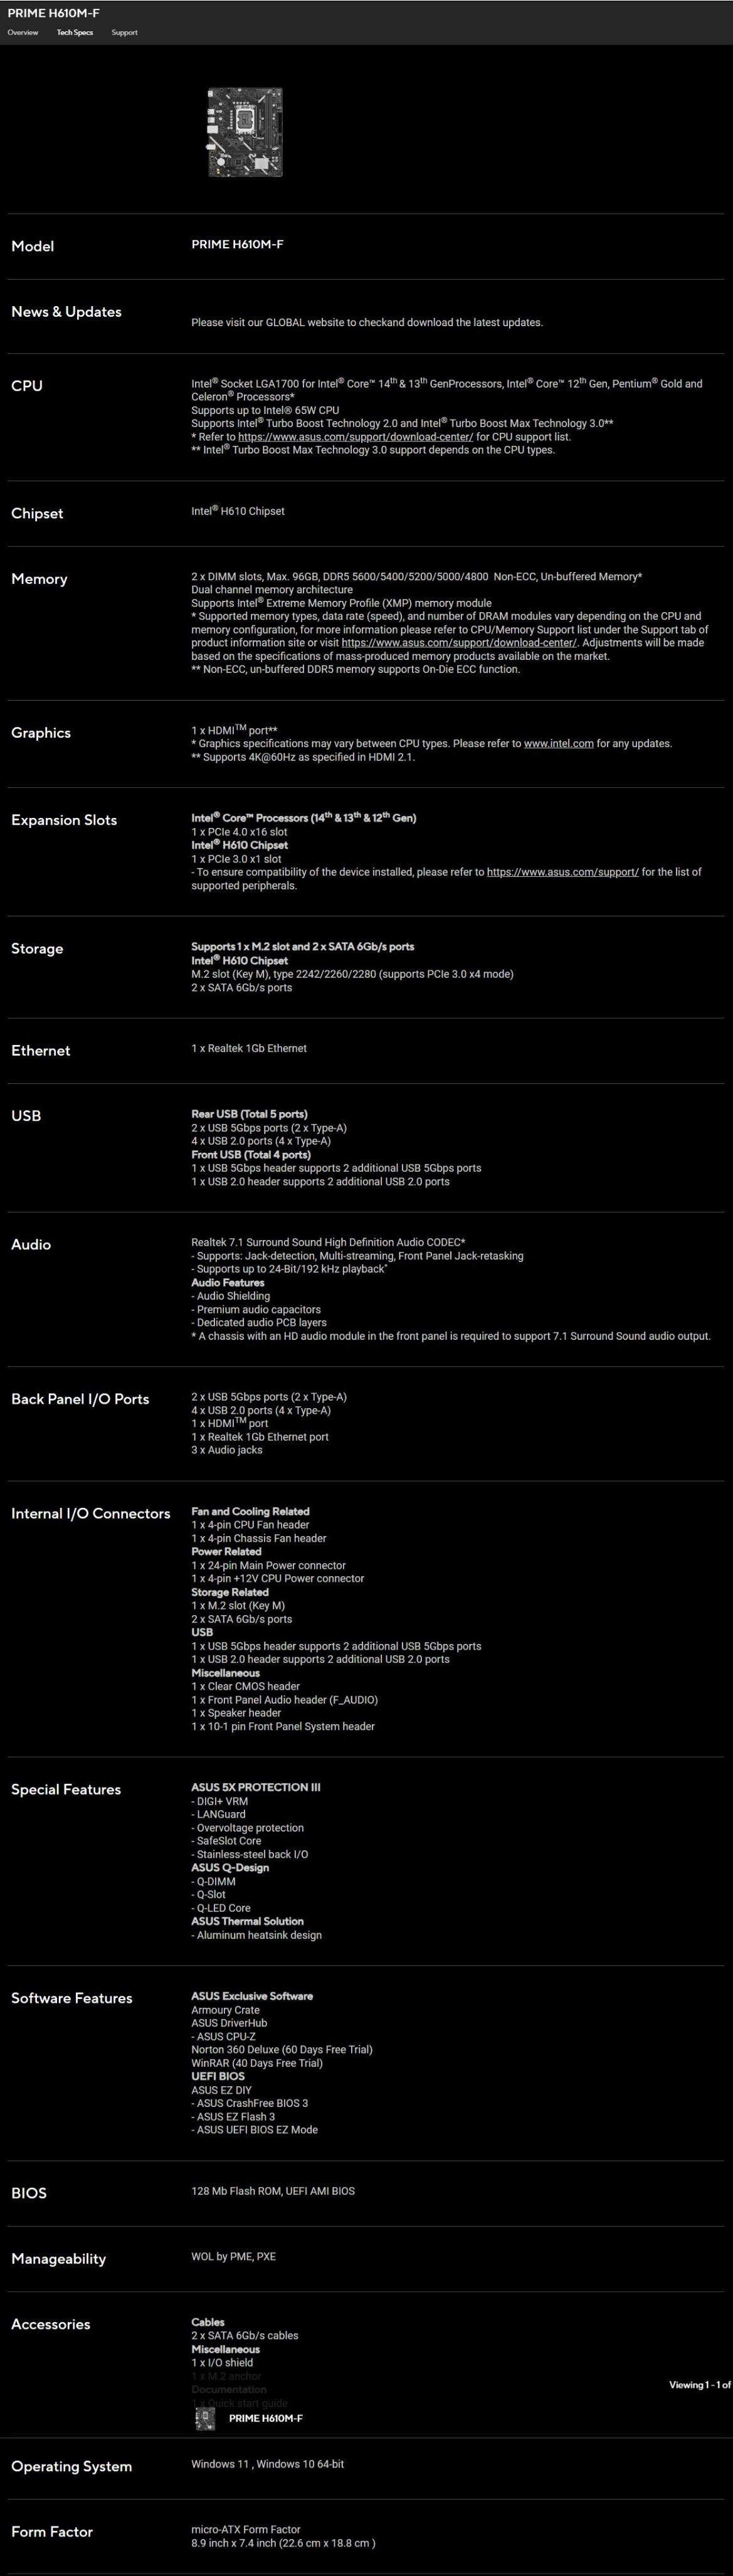Select the Tech Specs tab

pyautogui.click(x=74, y=33)
